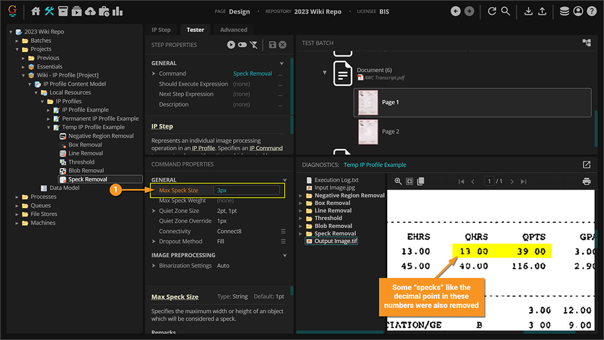This screenshot has width=604, height=340.
Task: Open the Design tools page icon
Action: (50, 11)
